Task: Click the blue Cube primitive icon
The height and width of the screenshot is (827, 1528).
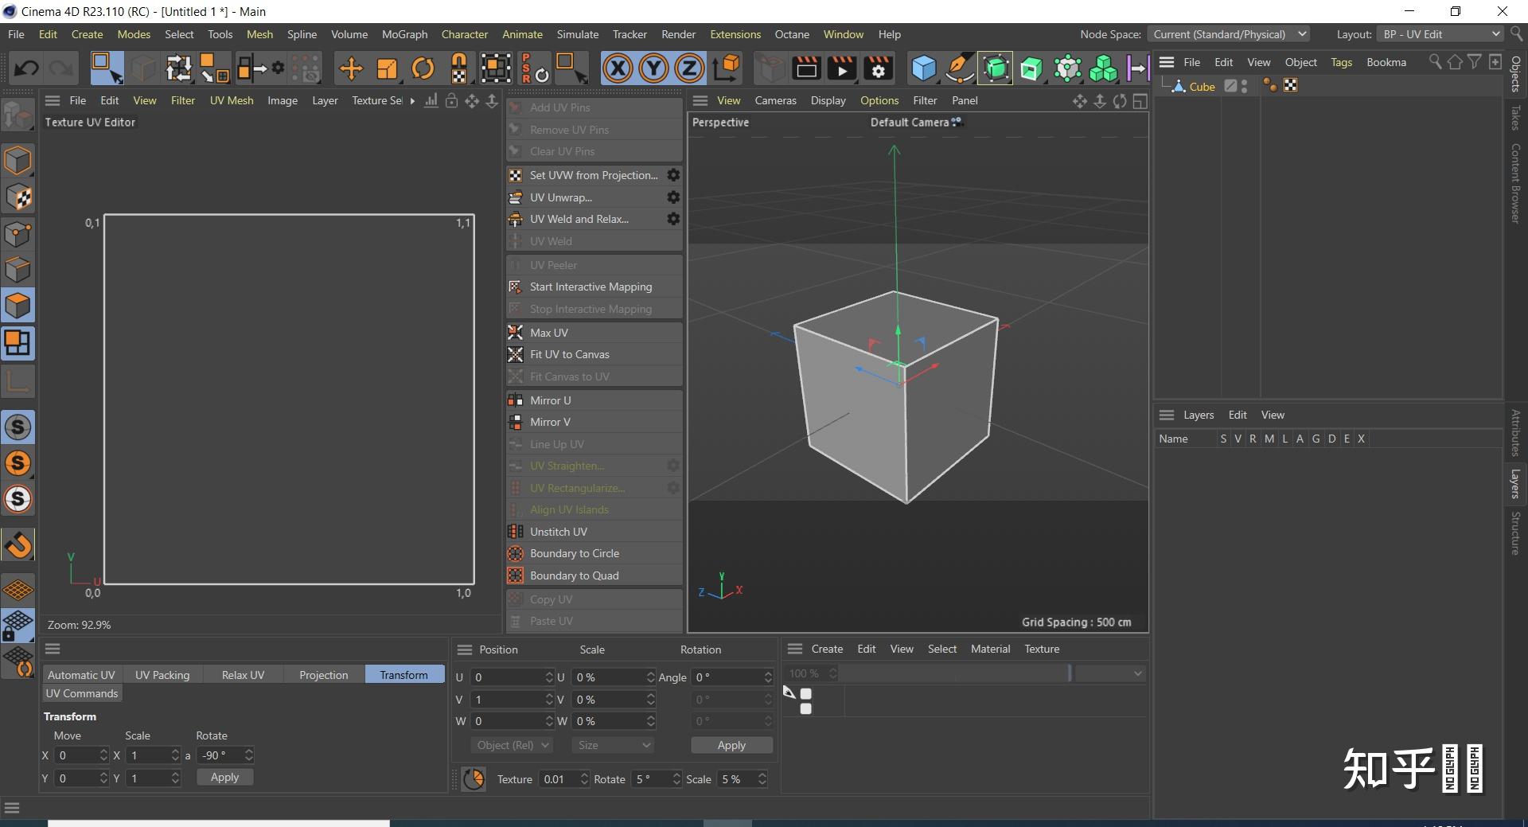Action: [923, 69]
